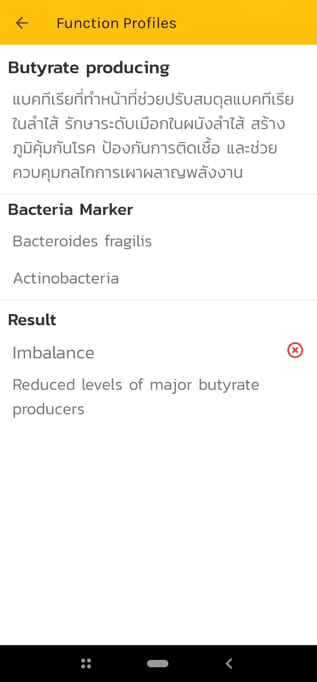Tap the word major in result description

click(x=171, y=385)
